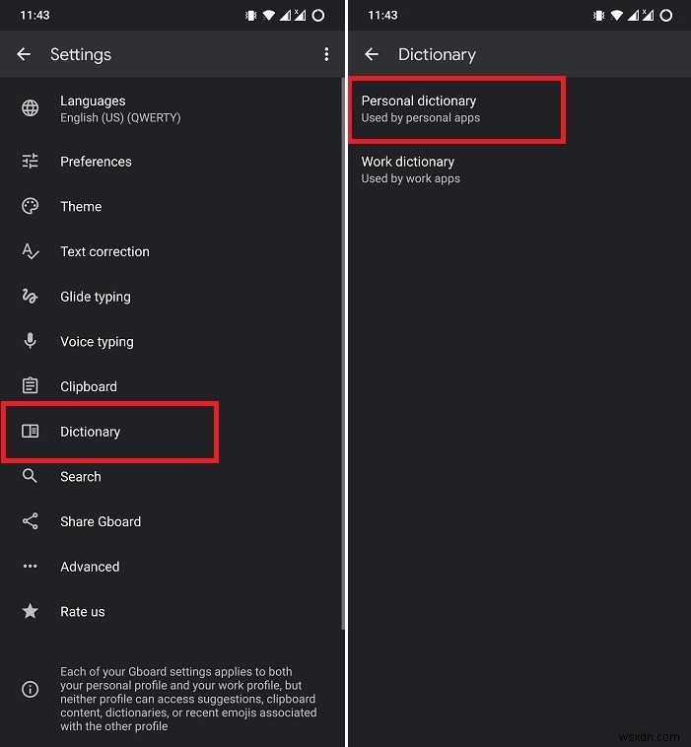
Task: Open the Advanced settings entry
Action: click(x=172, y=567)
